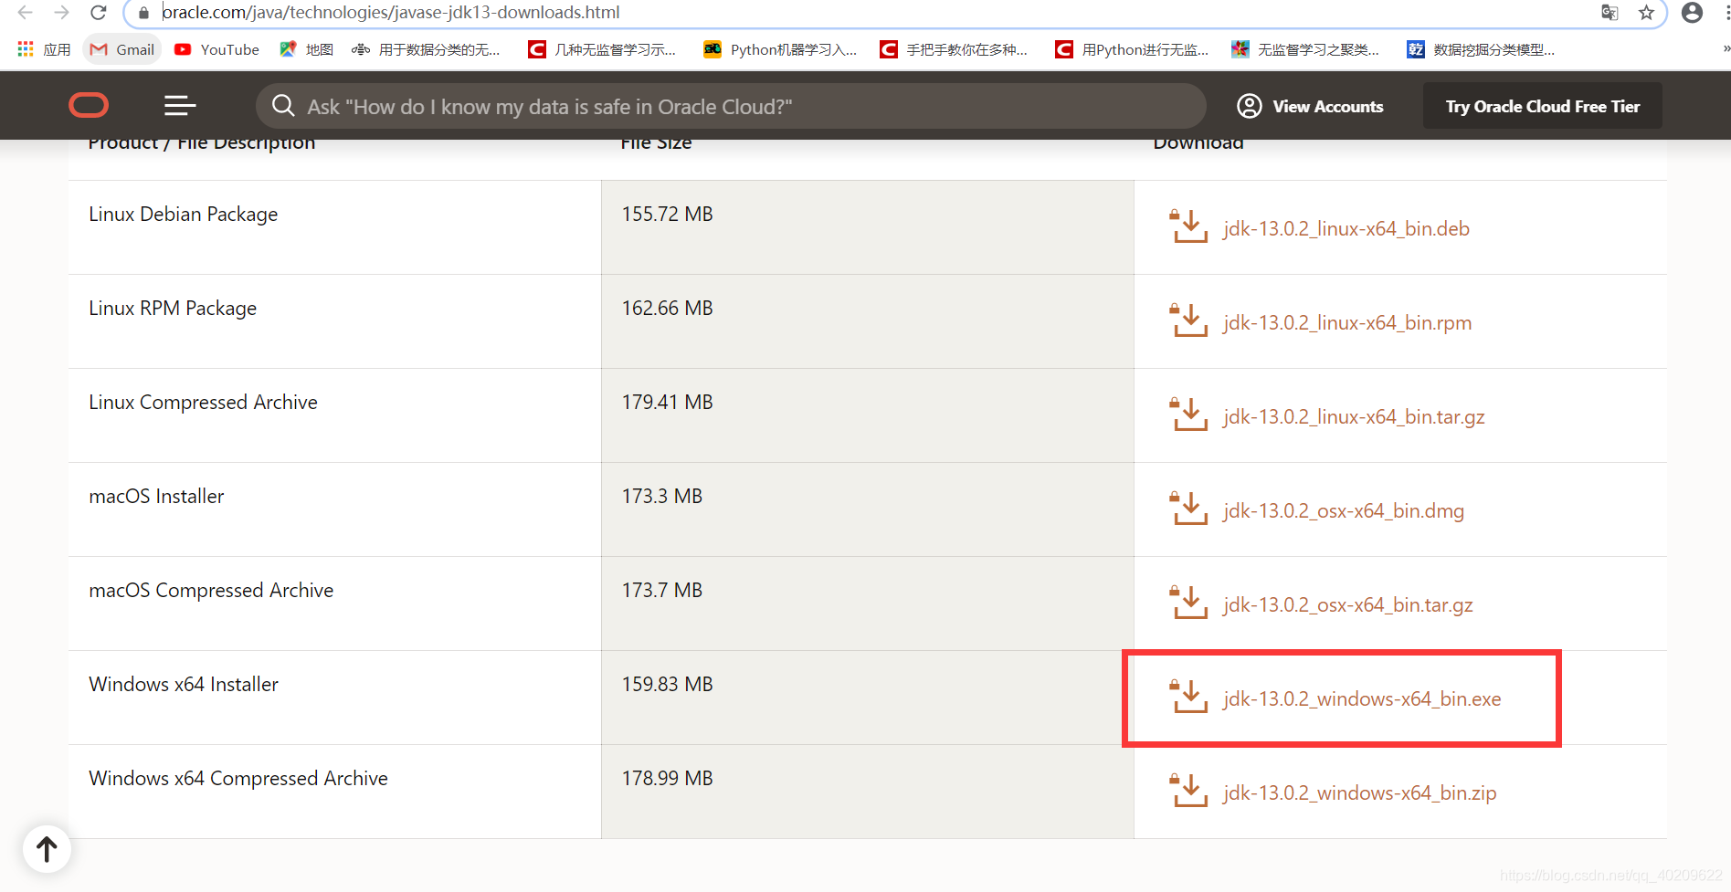Click the browser back arrow
This screenshot has height=892, width=1731.
(x=25, y=13)
